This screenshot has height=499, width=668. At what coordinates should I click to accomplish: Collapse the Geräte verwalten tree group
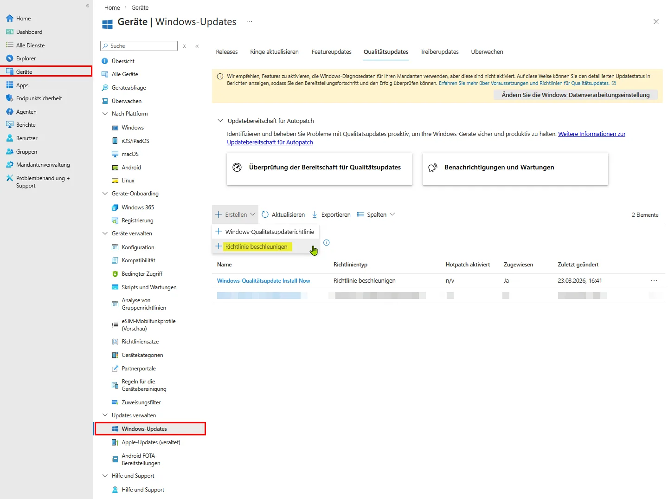pos(105,233)
